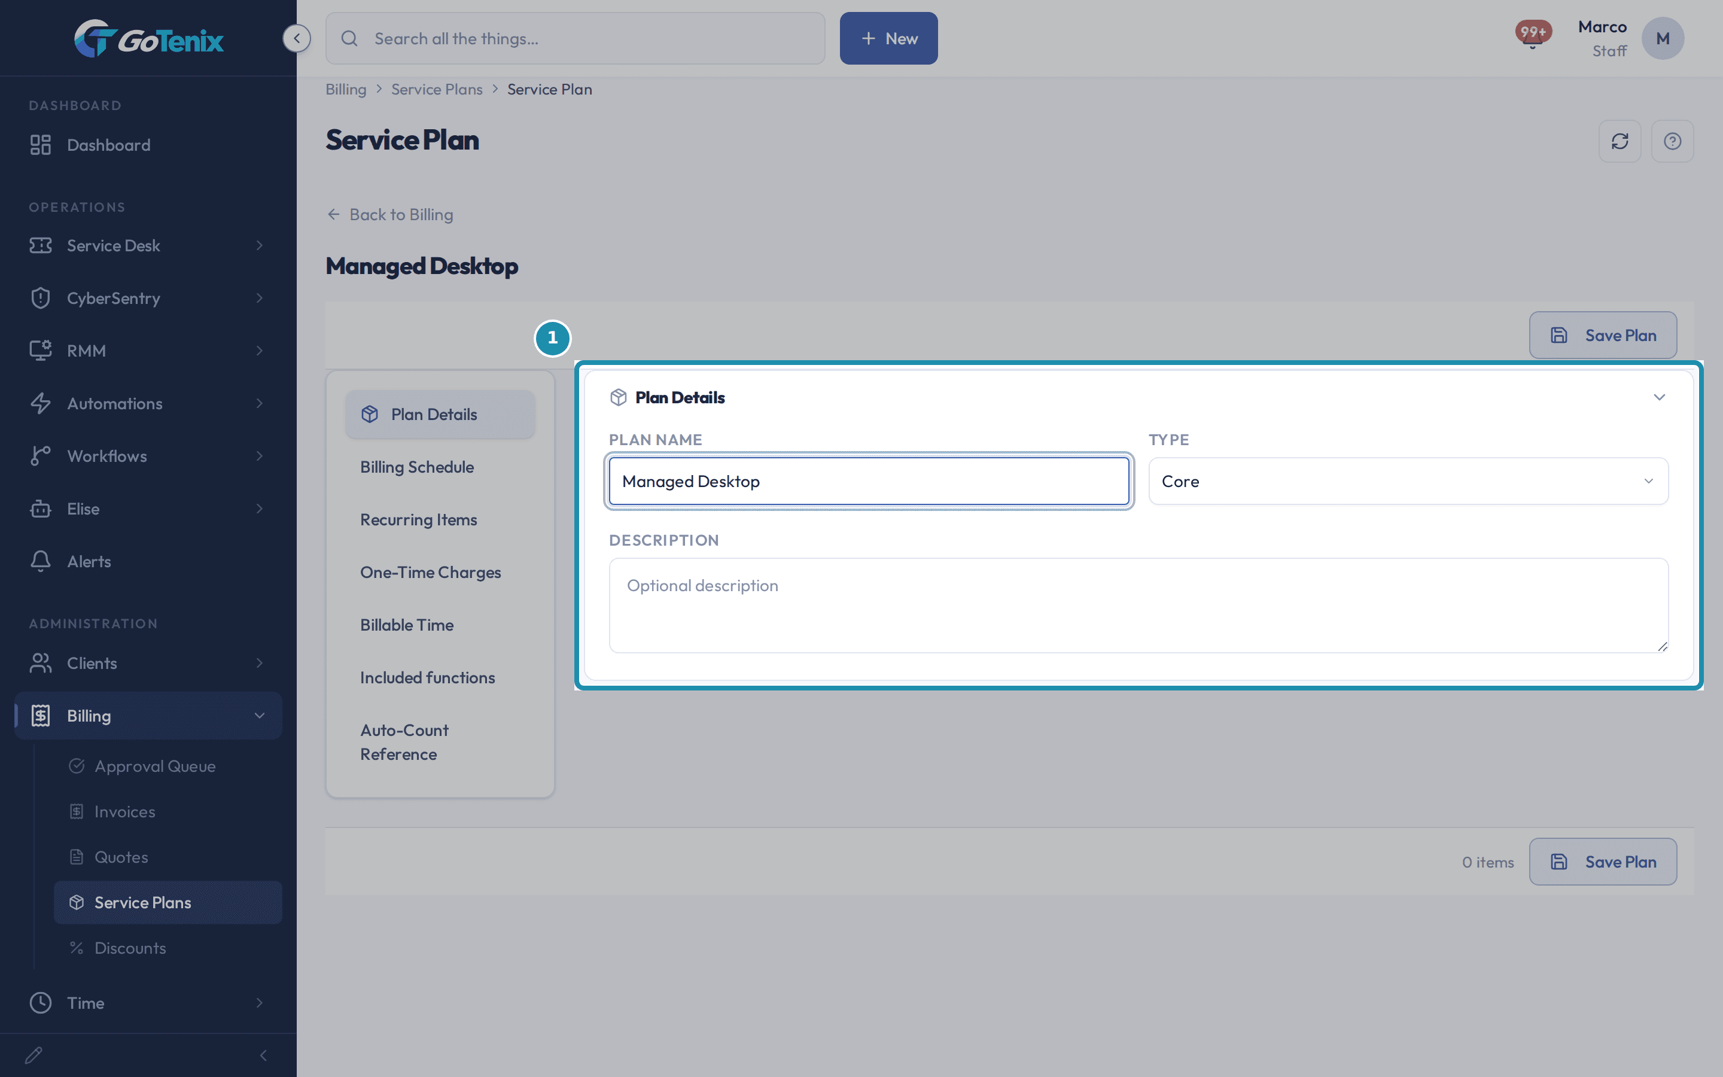Switch to Billing Schedule section
The image size is (1723, 1077).
point(440,467)
